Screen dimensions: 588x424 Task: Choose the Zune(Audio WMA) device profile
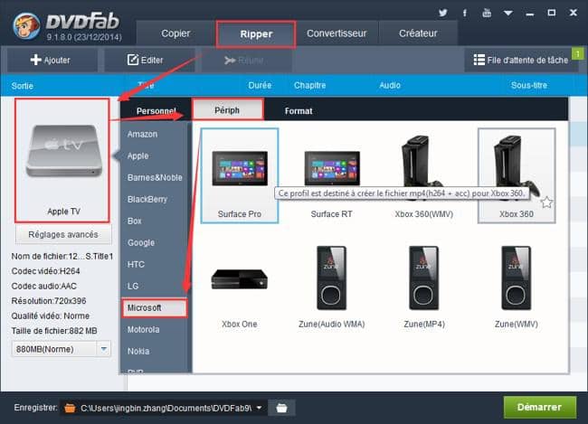[331, 287]
